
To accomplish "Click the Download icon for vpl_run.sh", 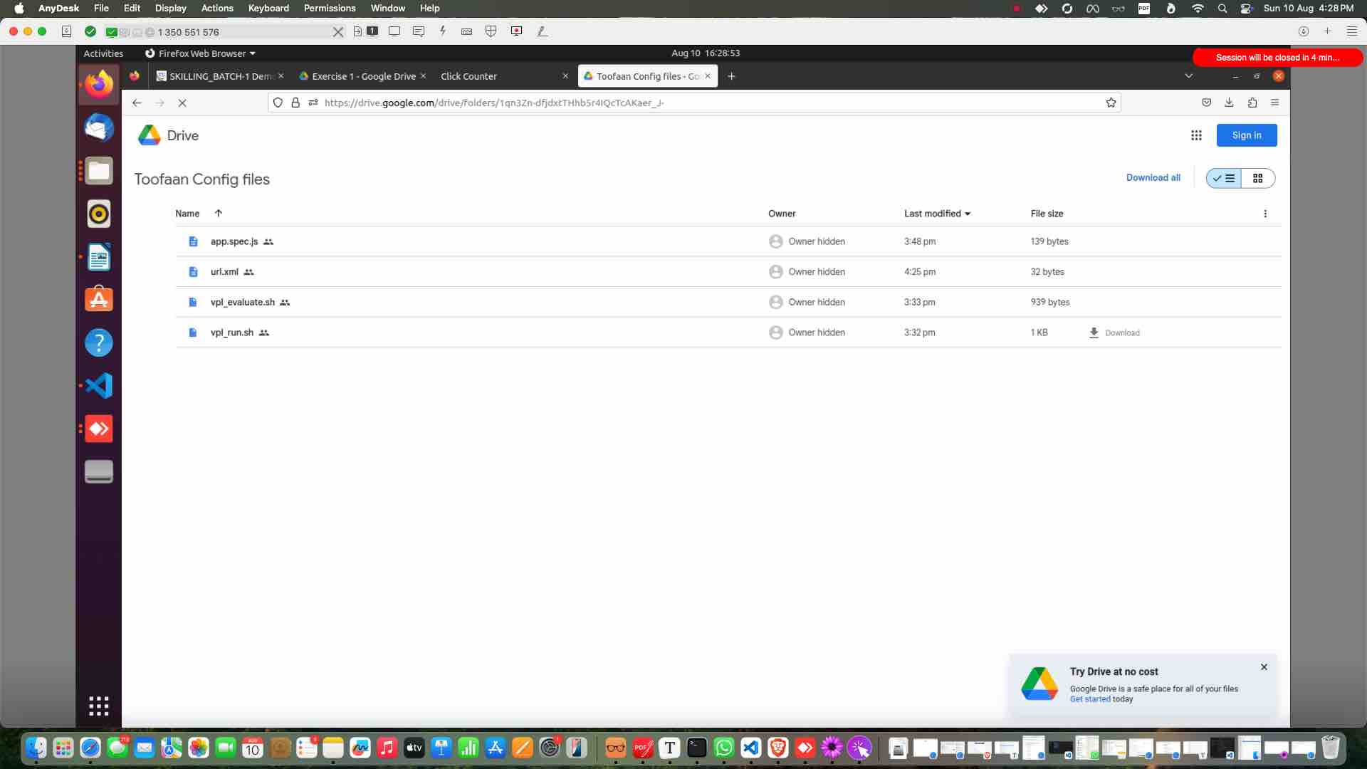I will pyautogui.click(x=1094, y=333).
